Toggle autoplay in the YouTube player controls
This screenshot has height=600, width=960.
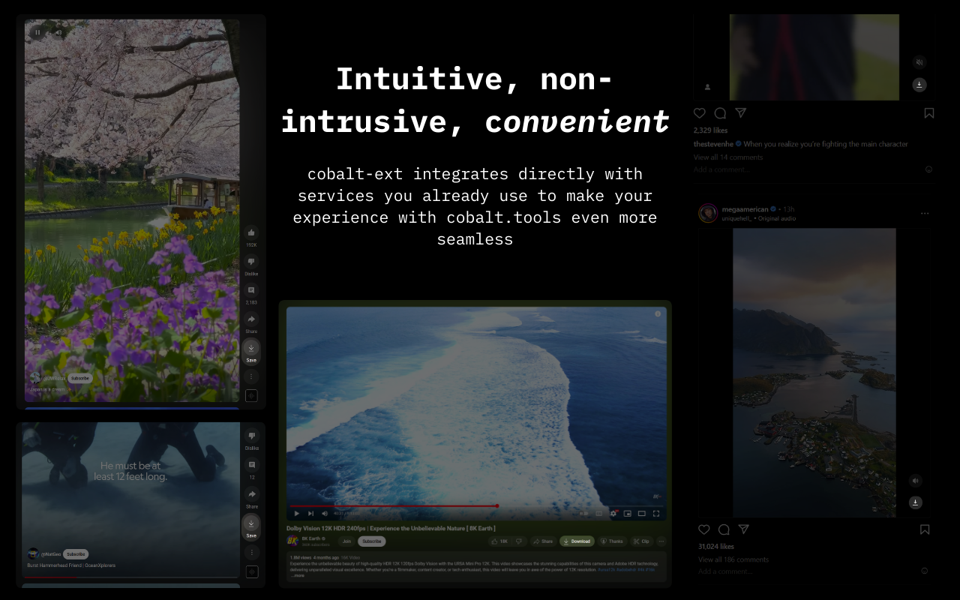583,514
